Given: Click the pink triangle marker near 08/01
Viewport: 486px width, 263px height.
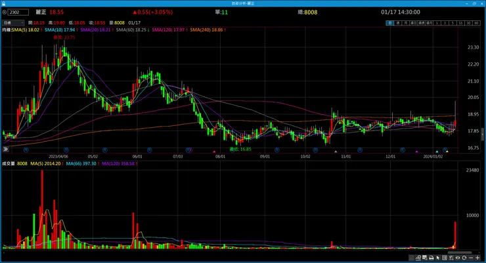Looking at the screenshot, I should pos(214,152).
